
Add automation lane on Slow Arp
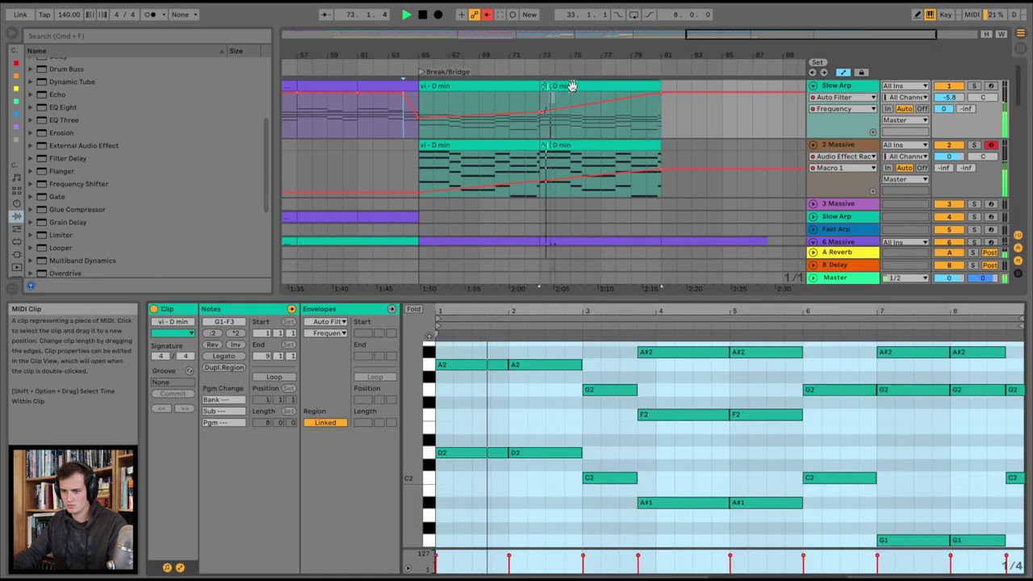point(872,132)
